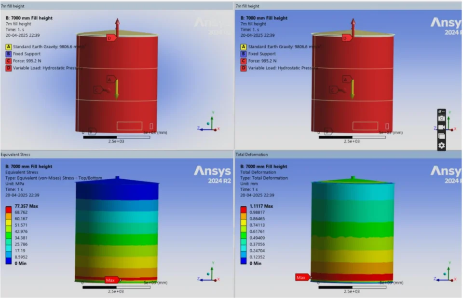
Task: Click the 0.12352 value in deformation legend
Action: [x=257, y=257]
